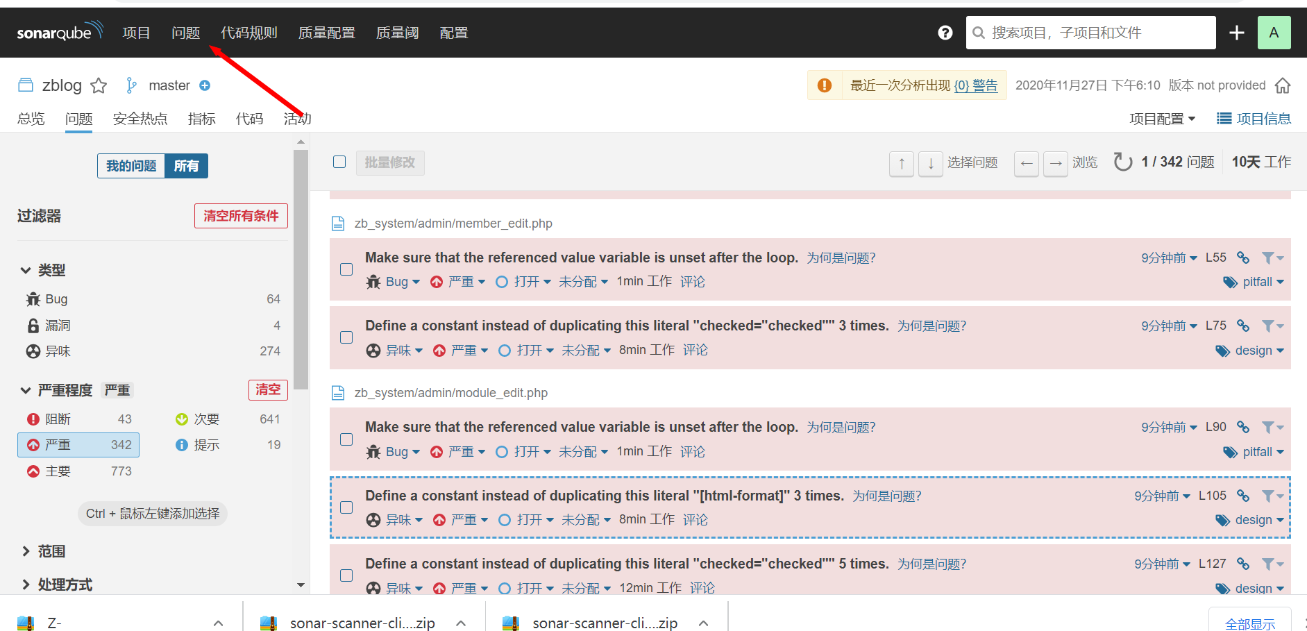Screen dimensions: 1307x631
Task: Open the help question mark icon
Action: click(x=945, y=33)
